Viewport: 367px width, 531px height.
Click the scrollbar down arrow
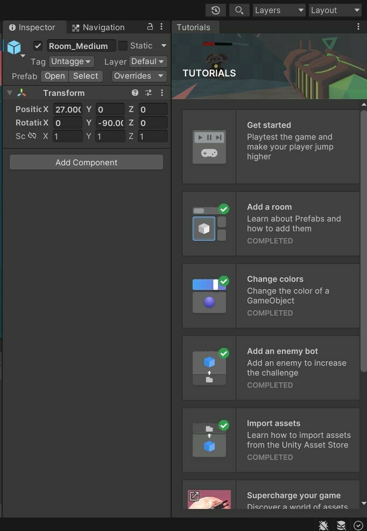[x=364, y=504]
